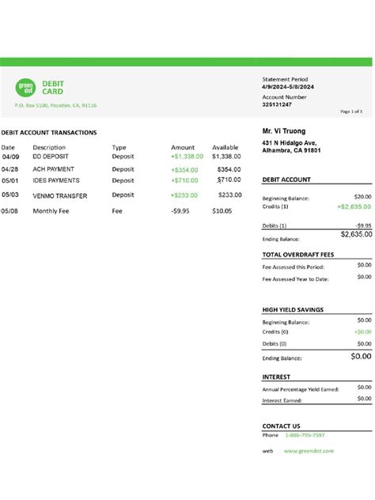Click the Page 1 of 3 indicator
Screen dimensions: 375x500
click(x=351, y=112)
